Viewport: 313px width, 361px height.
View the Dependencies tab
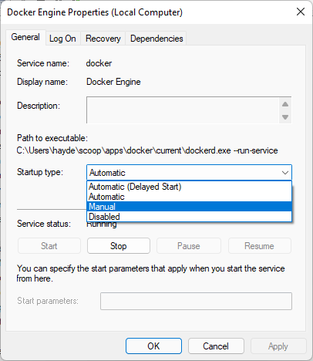coord(156,39)
